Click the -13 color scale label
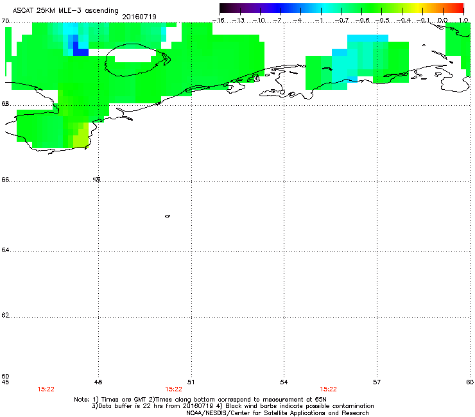The width and height of the screenshot is (475, 417). coord(238,21)
